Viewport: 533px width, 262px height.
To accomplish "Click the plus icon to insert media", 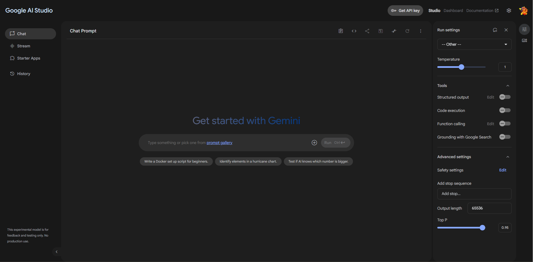I will [x=314, y=143].
